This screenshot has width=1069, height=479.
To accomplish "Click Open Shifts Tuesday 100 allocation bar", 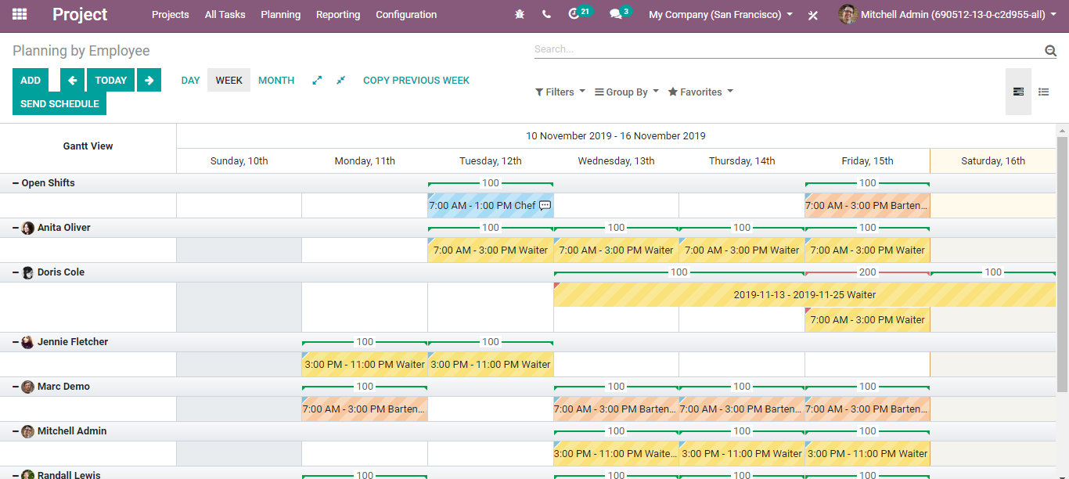I will pyautogui.click(x=491, y=183).
